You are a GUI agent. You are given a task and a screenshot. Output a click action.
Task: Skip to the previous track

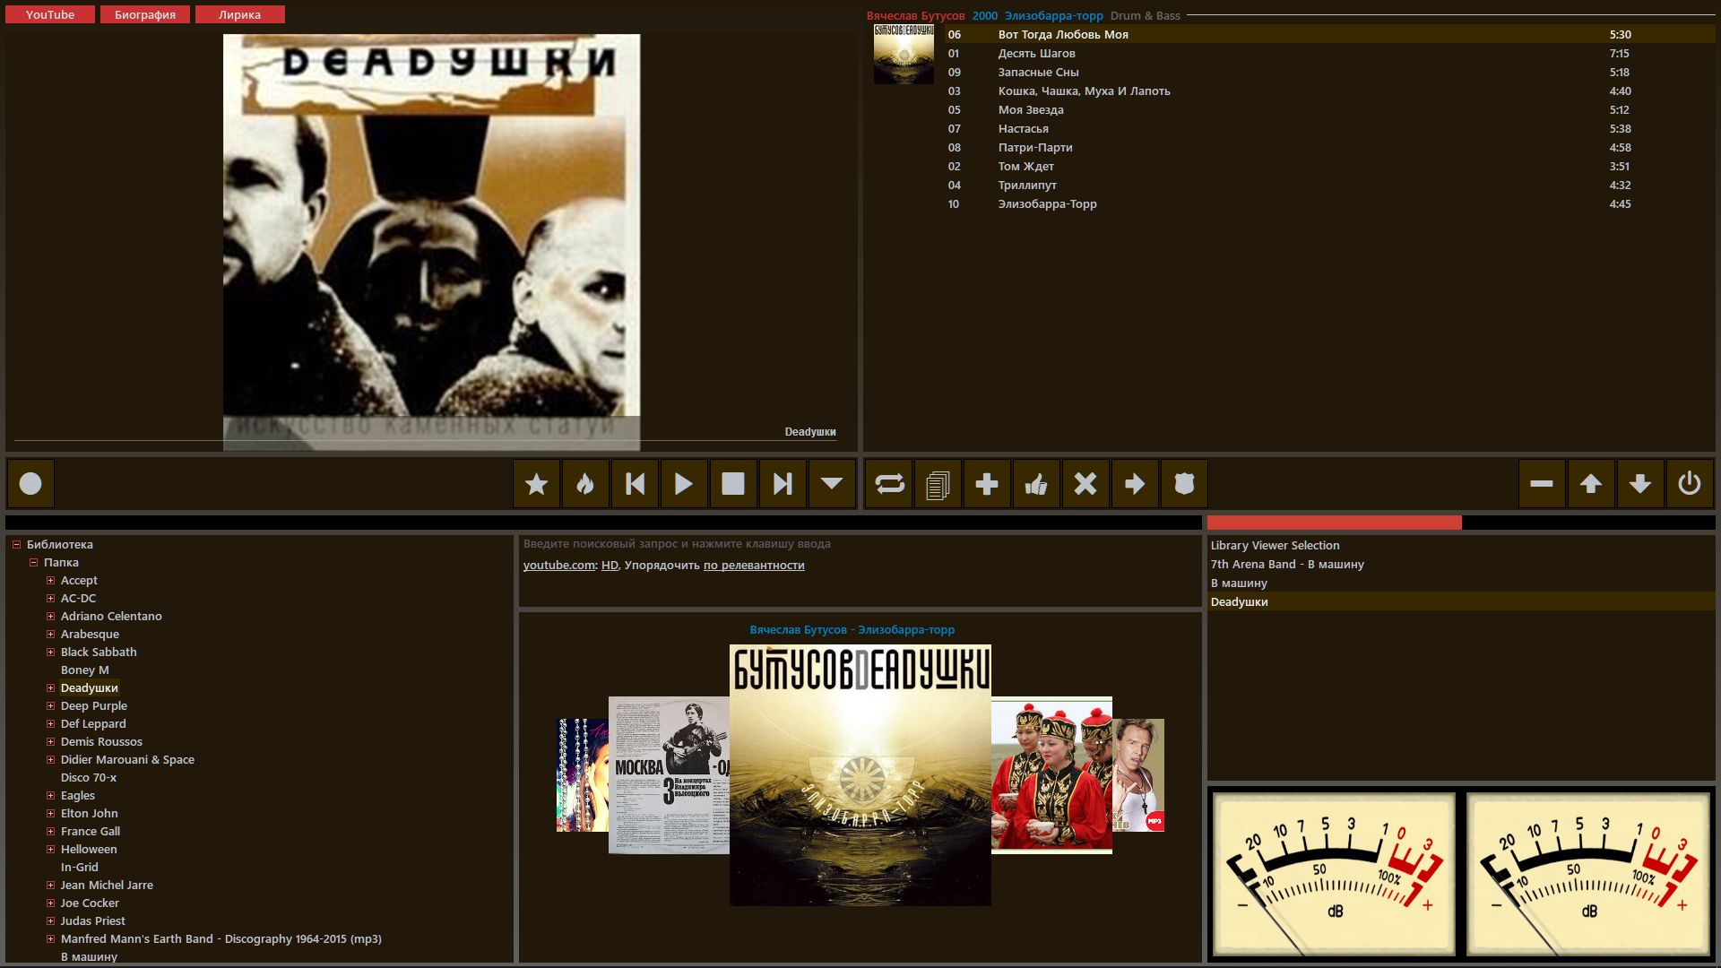coord(635,484)
